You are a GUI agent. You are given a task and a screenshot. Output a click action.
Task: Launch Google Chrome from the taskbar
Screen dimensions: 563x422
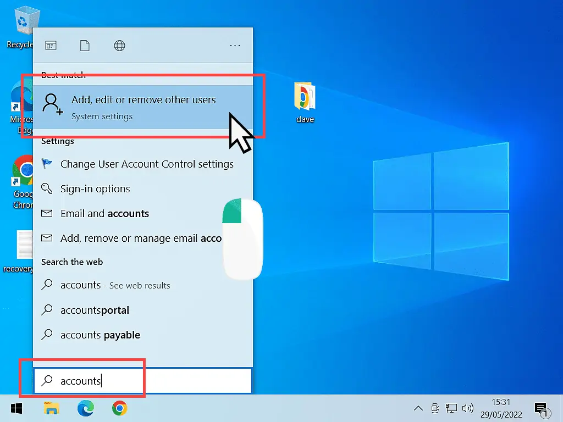click(x=120, y=409)
